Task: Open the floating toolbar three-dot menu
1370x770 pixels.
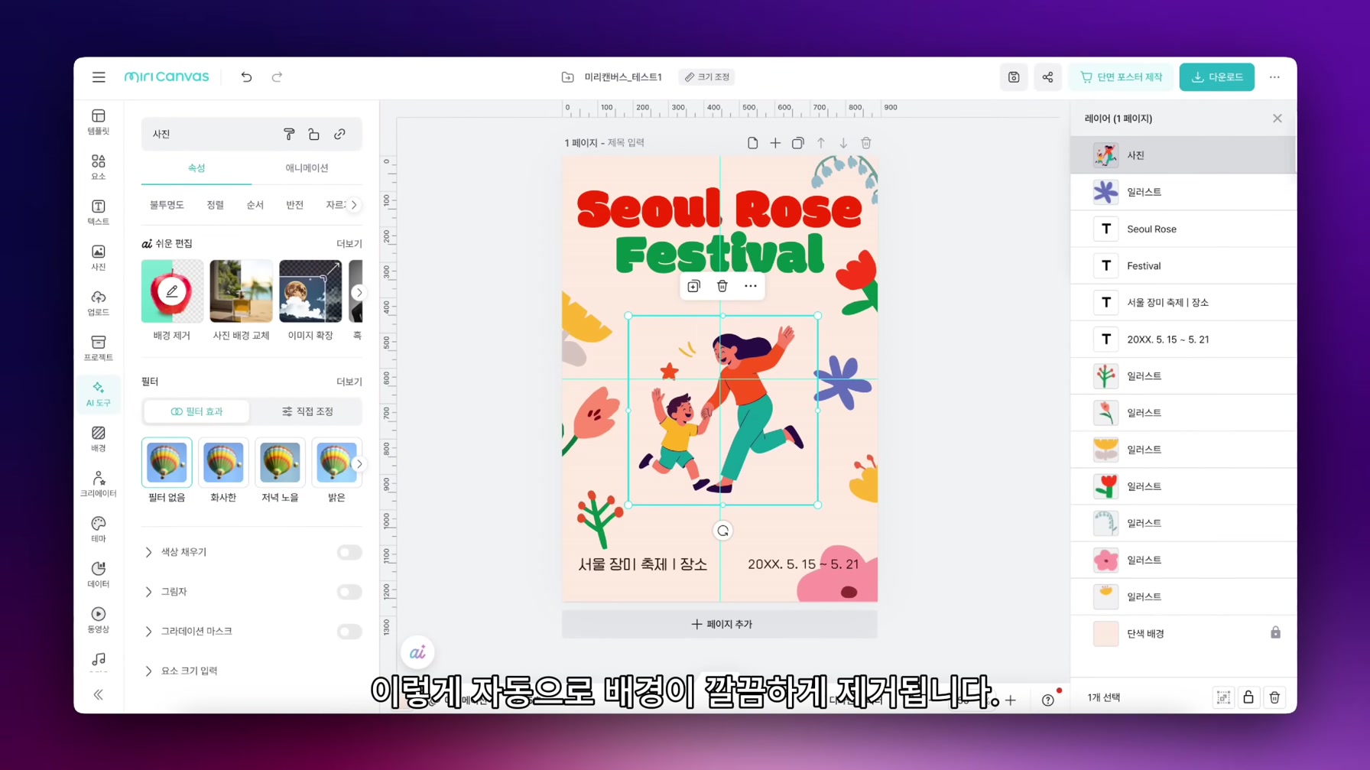Action: [x=751, y=286]
